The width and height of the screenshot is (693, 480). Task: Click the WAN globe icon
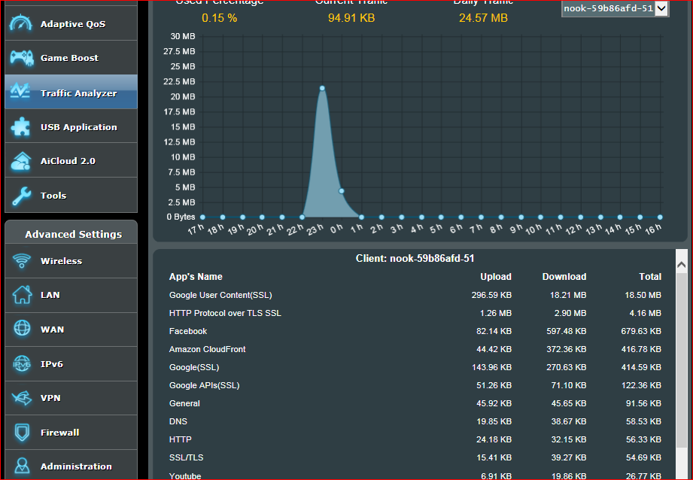[x=21, y=330]
